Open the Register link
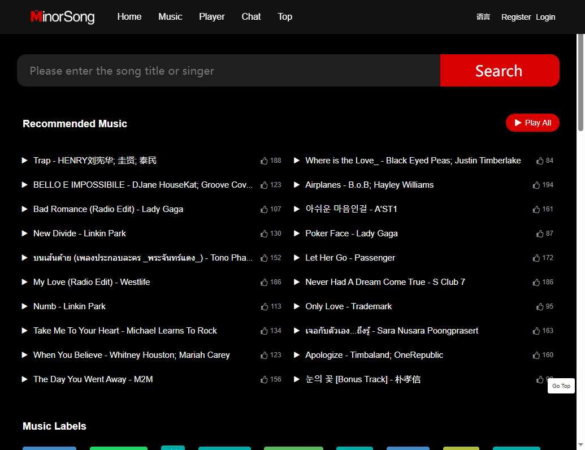Screen dimensions: 585x450 tap(515, 17)
